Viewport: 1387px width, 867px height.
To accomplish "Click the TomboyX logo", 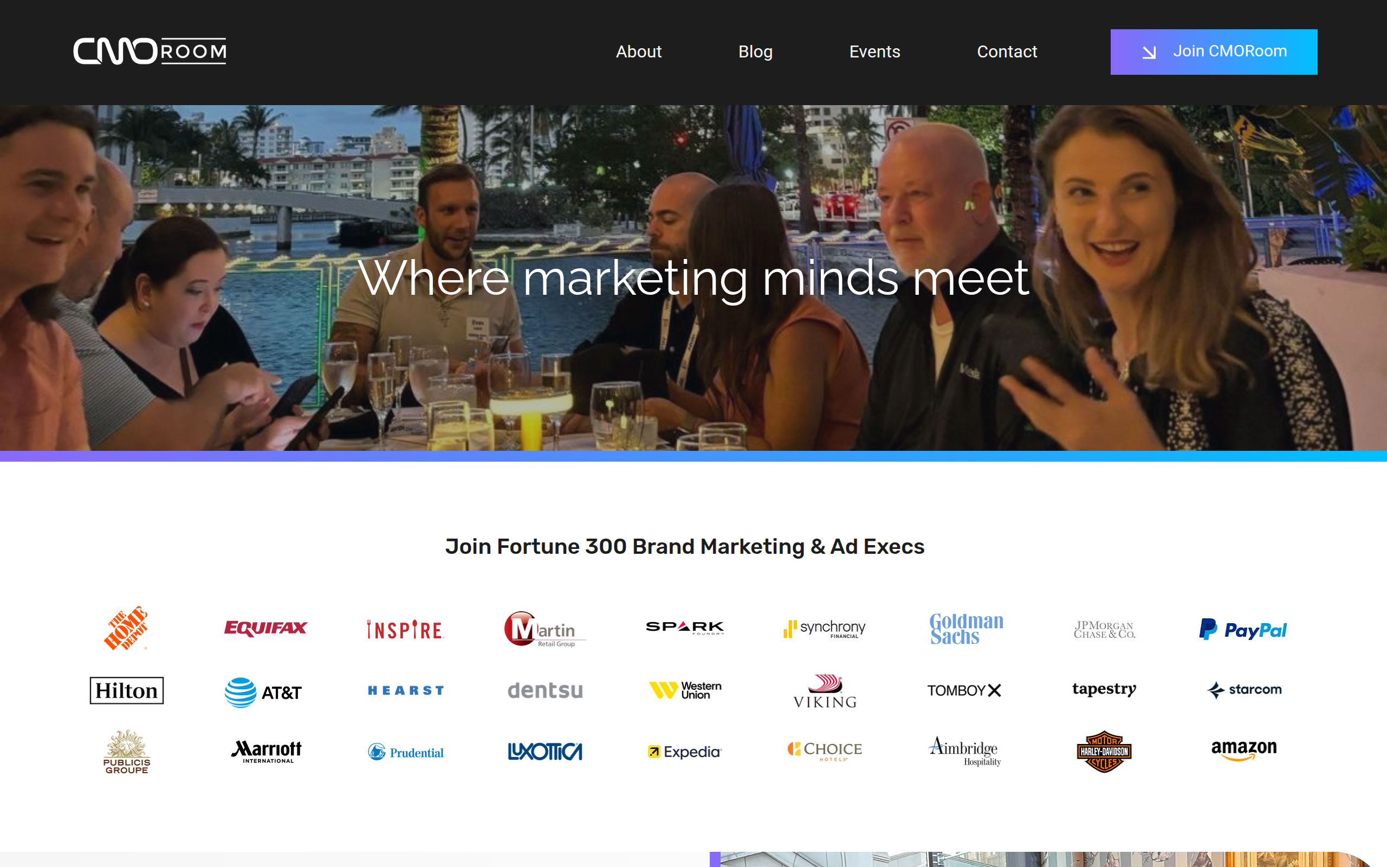I will (964, 690).
